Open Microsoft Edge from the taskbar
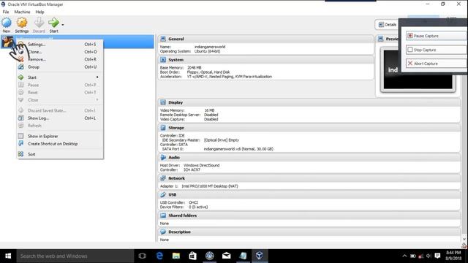Screen dimensions: 468x263 pyautogui.click(x=159, y=256)
